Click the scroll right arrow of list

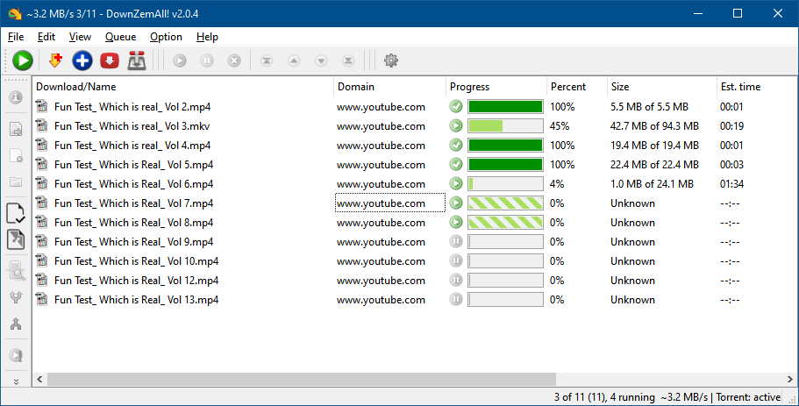[790, 380]
